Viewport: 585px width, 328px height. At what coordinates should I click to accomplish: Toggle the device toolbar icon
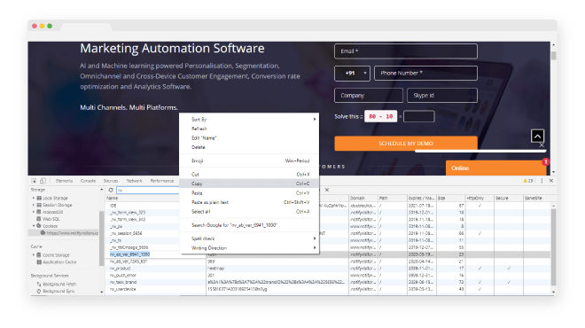(x=43, y=181)
